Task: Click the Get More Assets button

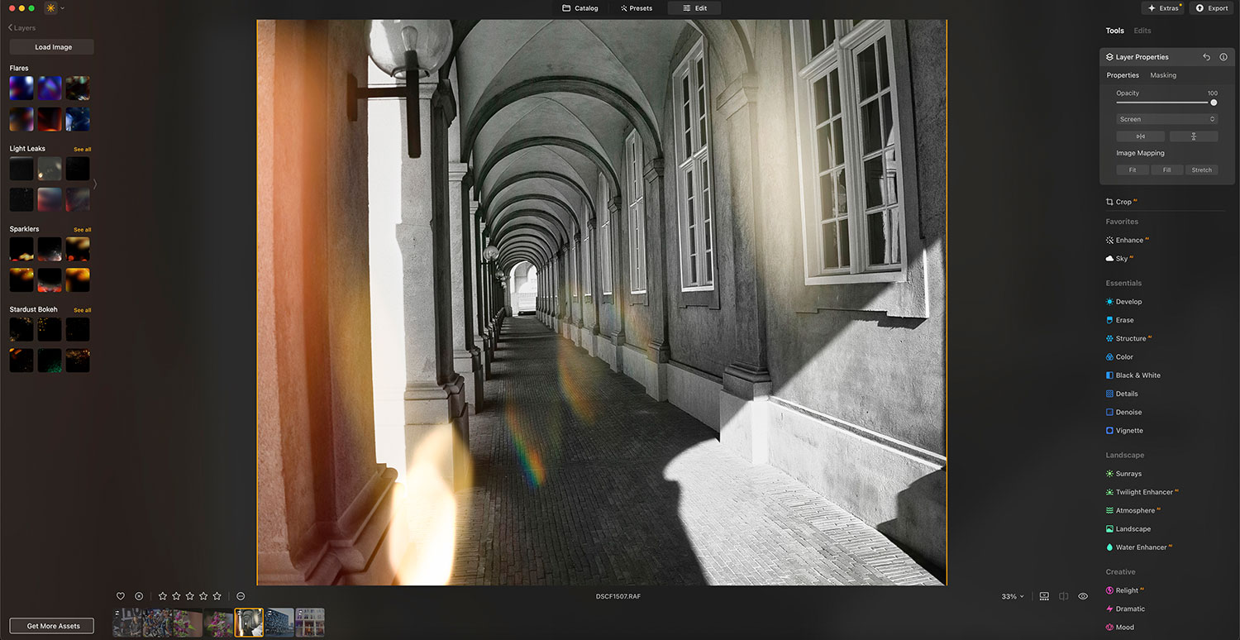Action: (x=52, y=626)
